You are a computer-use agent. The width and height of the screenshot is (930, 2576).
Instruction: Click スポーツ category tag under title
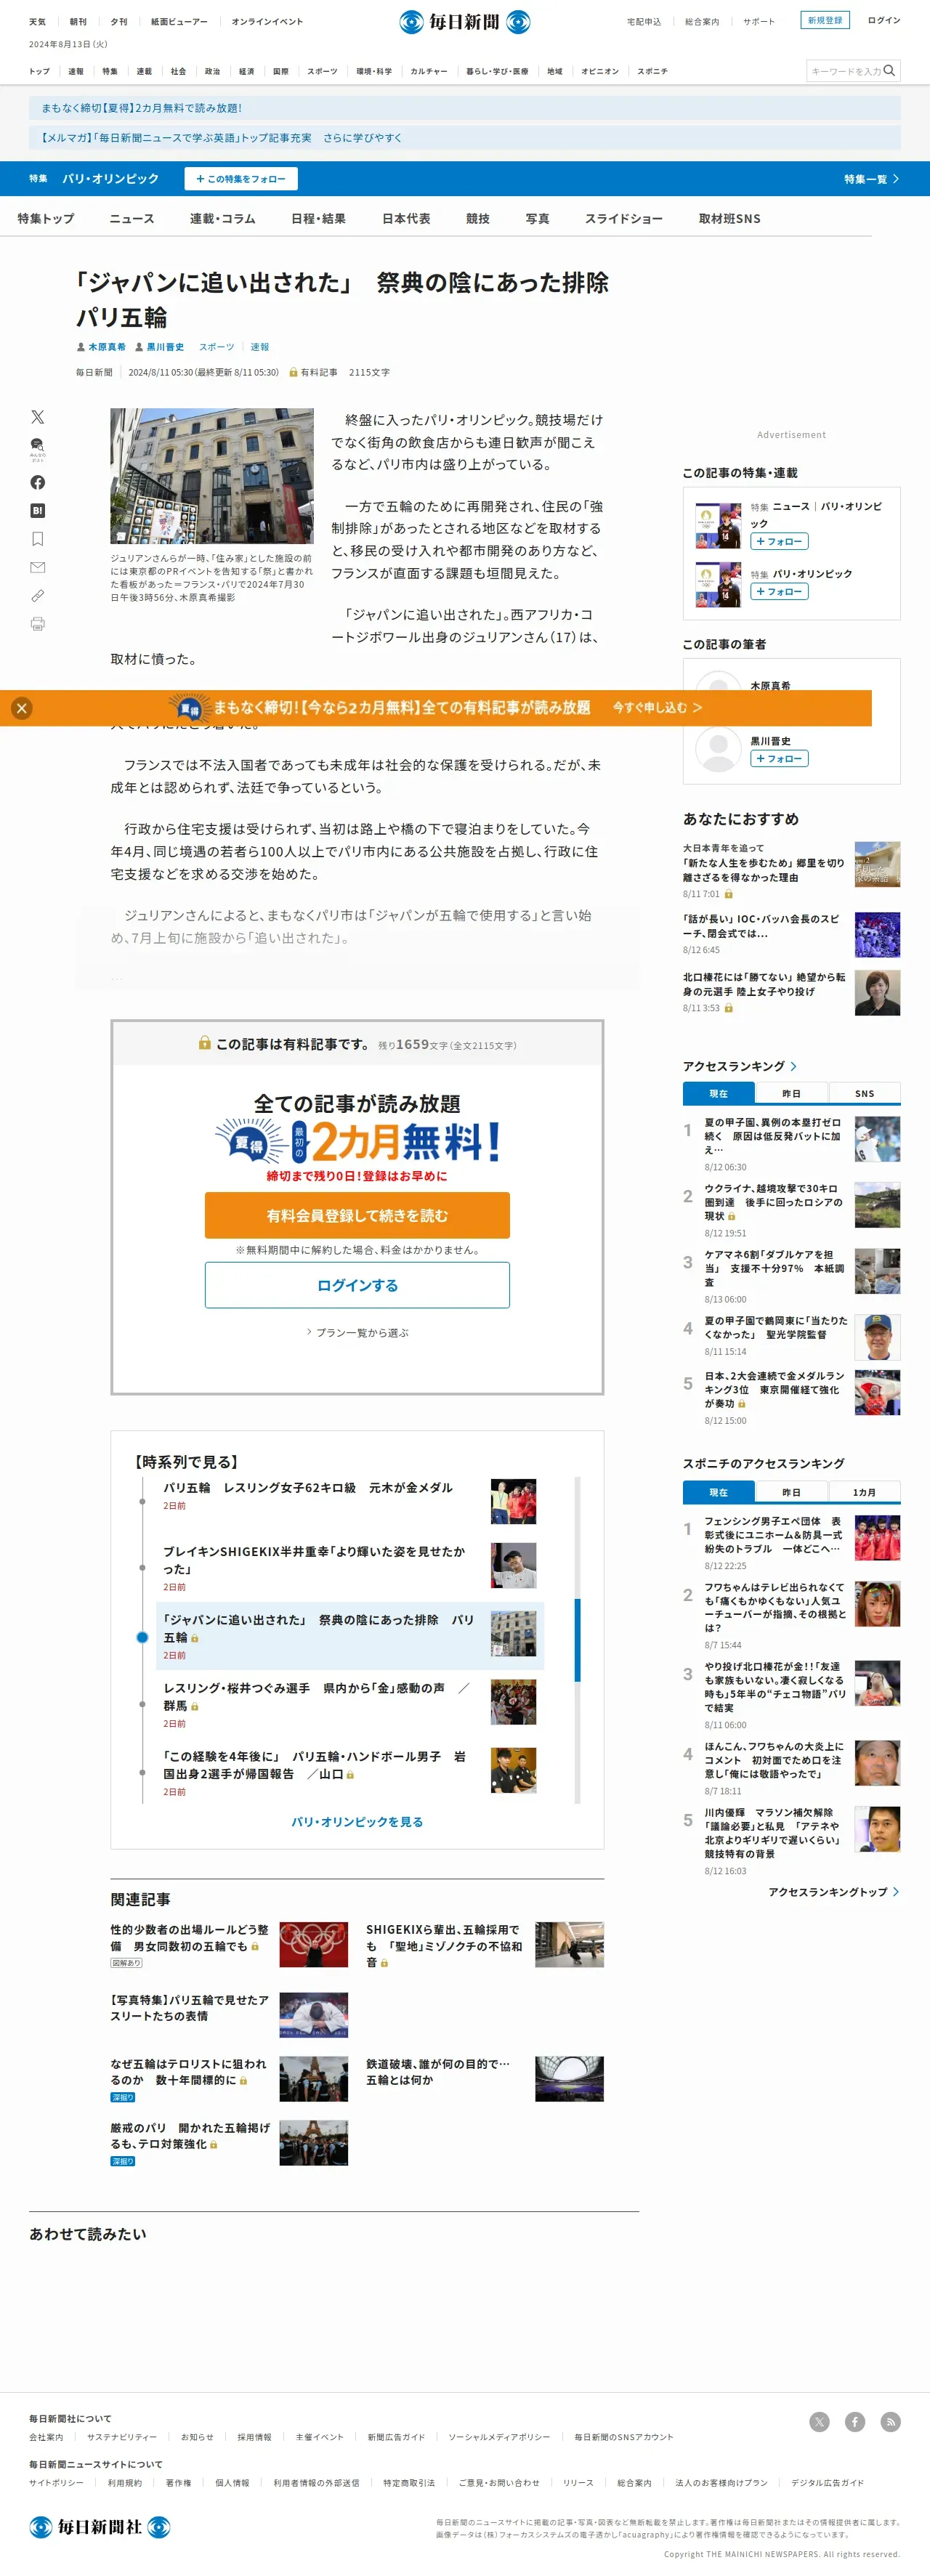tap(216, 347)
